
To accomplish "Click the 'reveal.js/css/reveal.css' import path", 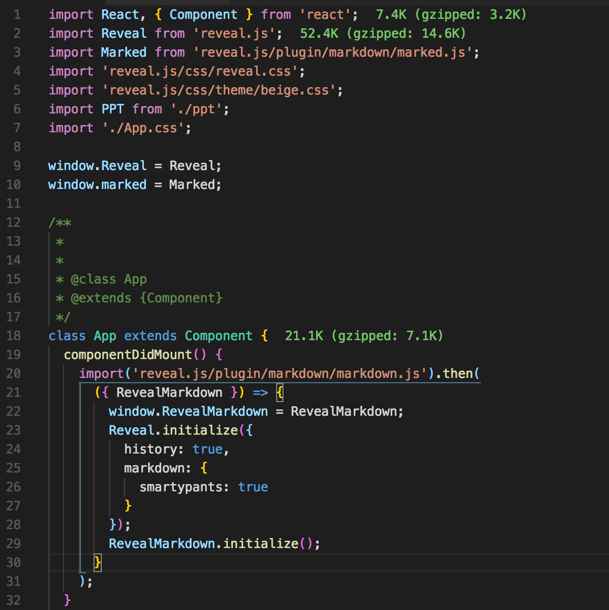I will (x=200, y=71).
